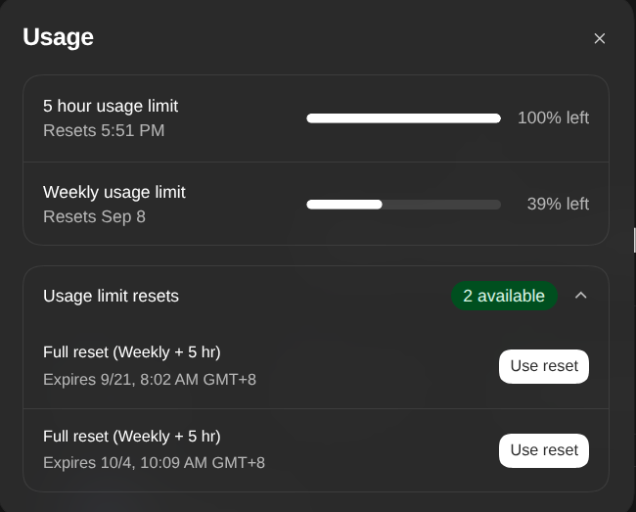Use the reset expiring 9/21
The height and width of the screenshot is (512, 636).
(543, 366)
